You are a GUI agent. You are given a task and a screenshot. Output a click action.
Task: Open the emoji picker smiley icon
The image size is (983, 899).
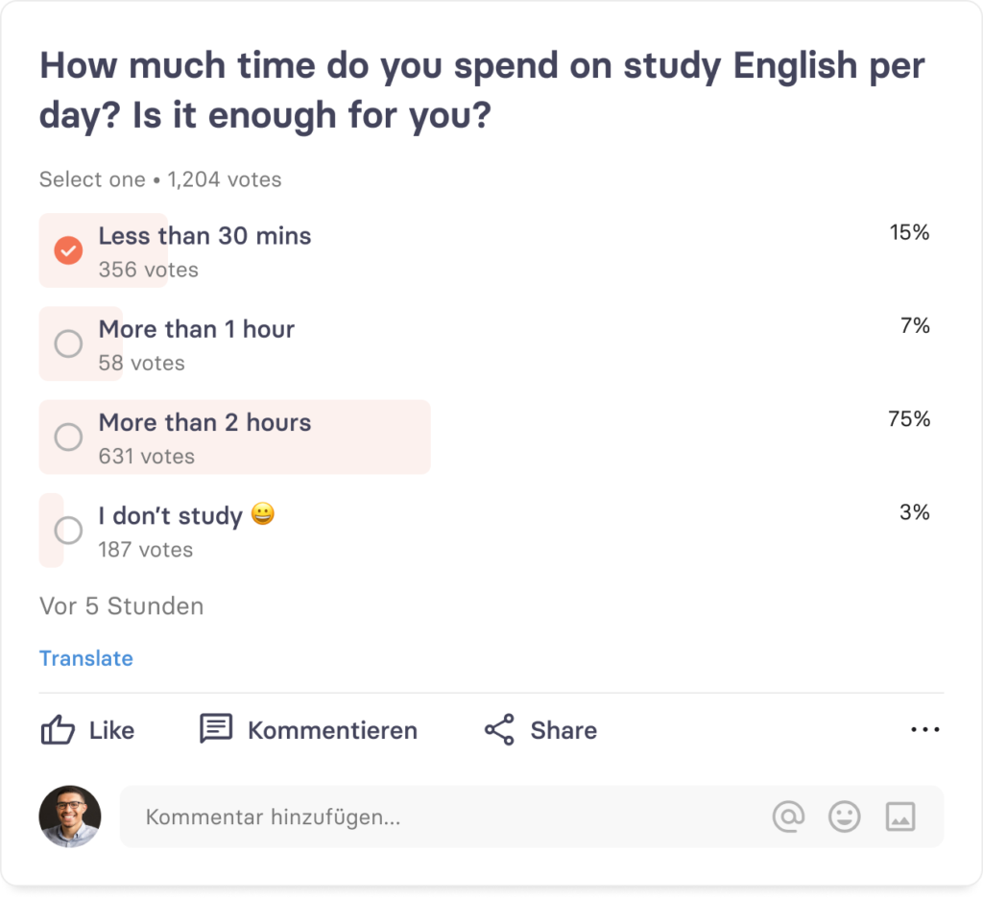click(844, 816)
